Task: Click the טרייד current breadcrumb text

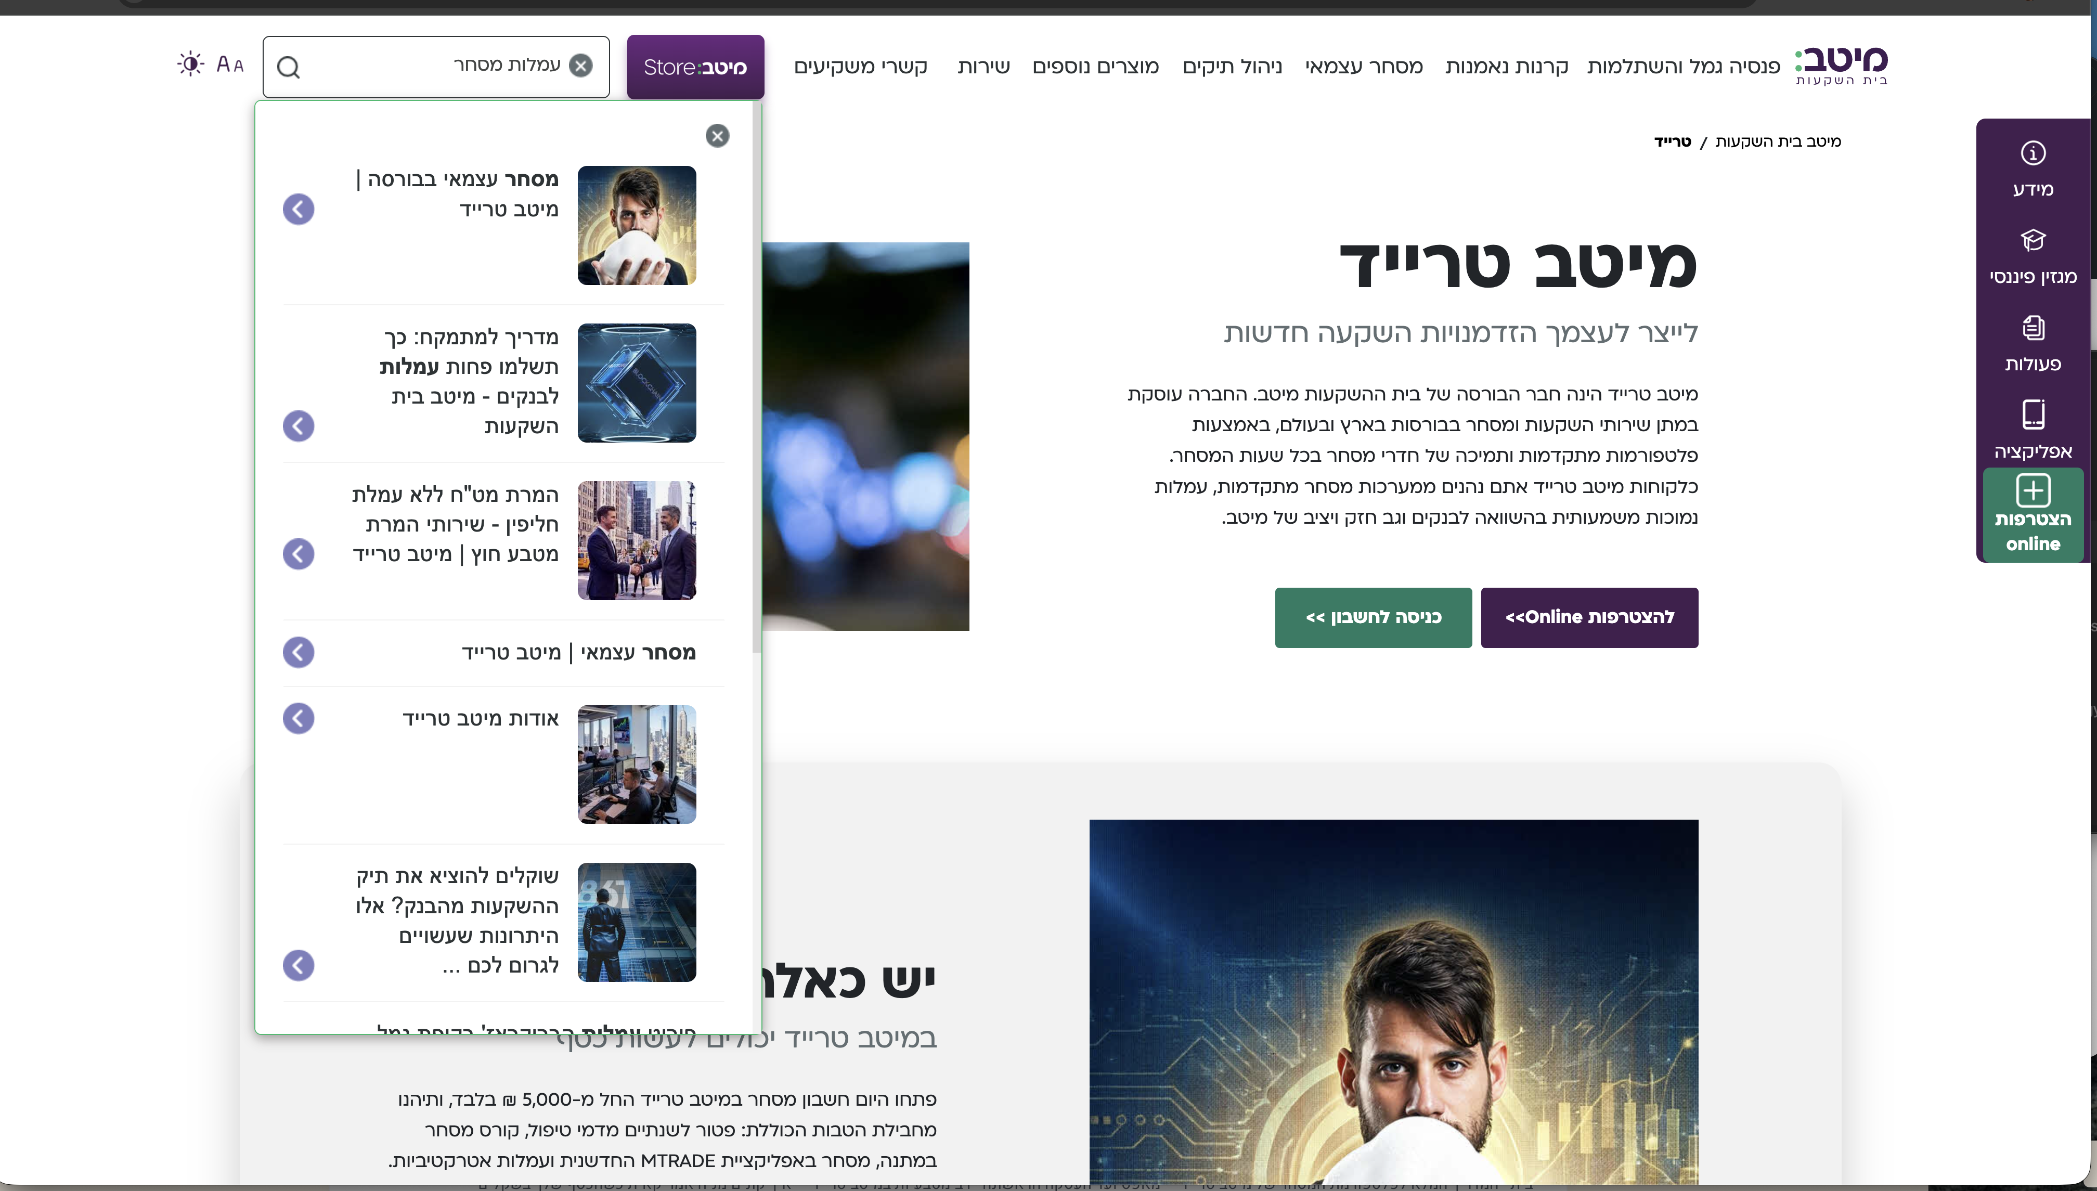Action: (x=1673, y=141)
